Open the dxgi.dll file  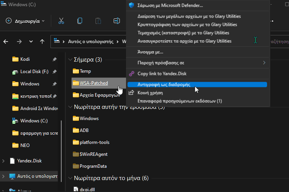(88, 189)
